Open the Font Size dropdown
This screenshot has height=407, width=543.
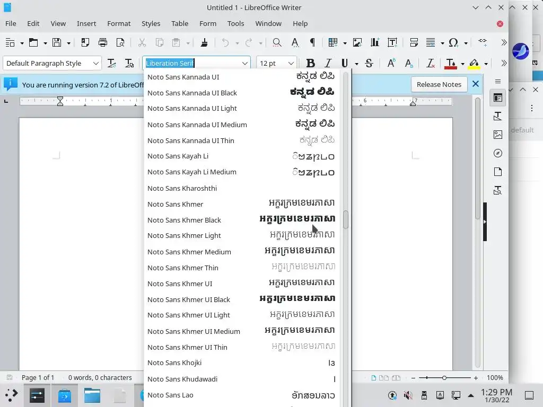click(291, 64)
